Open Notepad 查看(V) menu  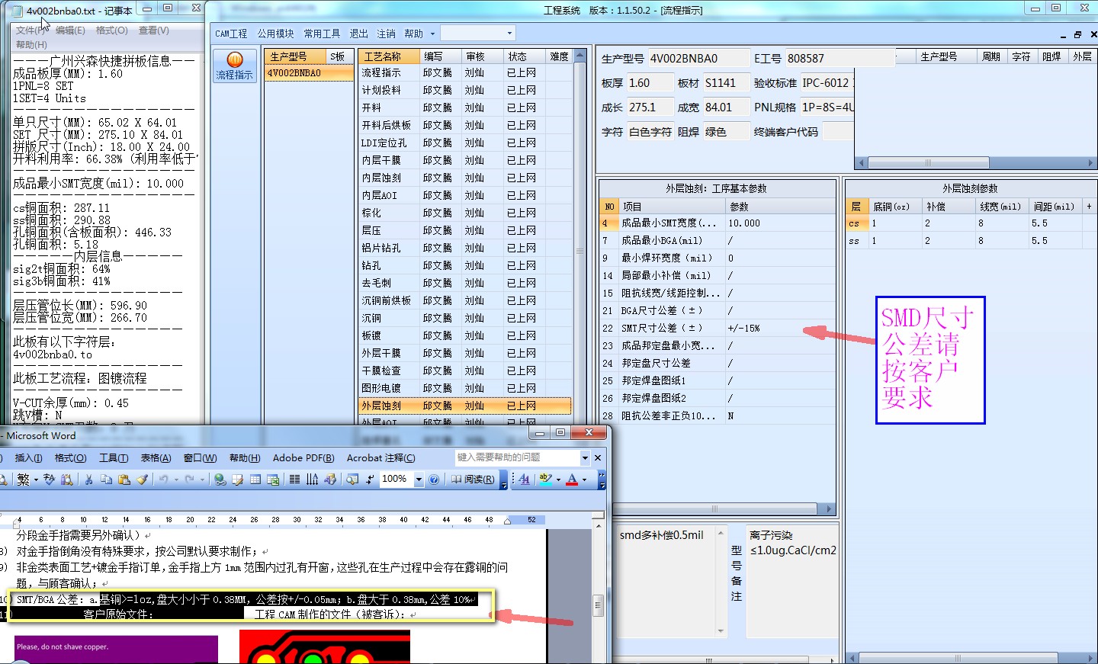click(x=153, y=30)
